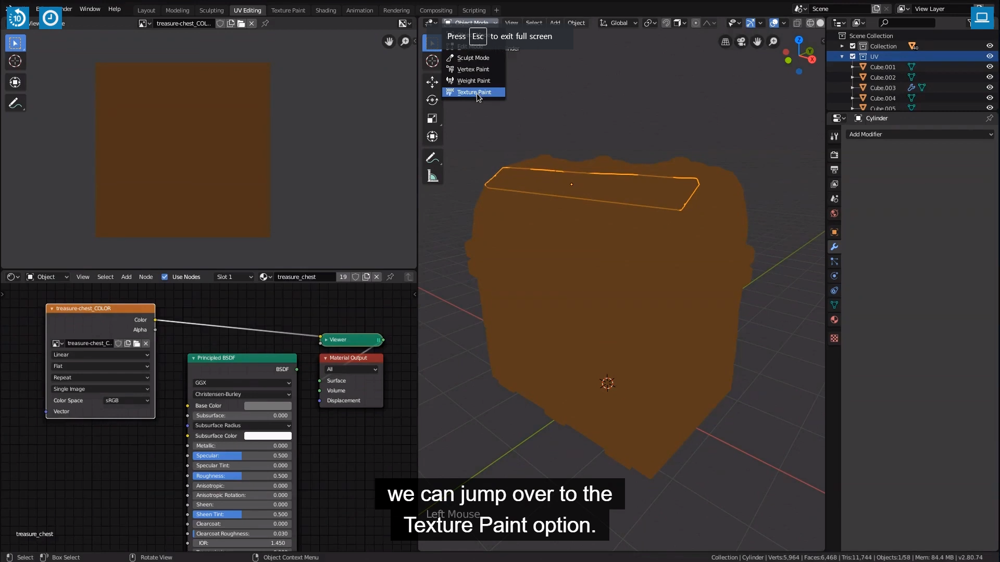Select the UV editor Cursor tool
Viewport: 1000px width, 562px height.
(15, 61)
